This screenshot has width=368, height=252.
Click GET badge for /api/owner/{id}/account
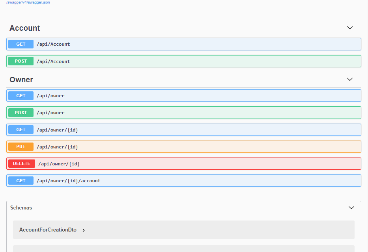pyautogui.click(x=21, y=181)
